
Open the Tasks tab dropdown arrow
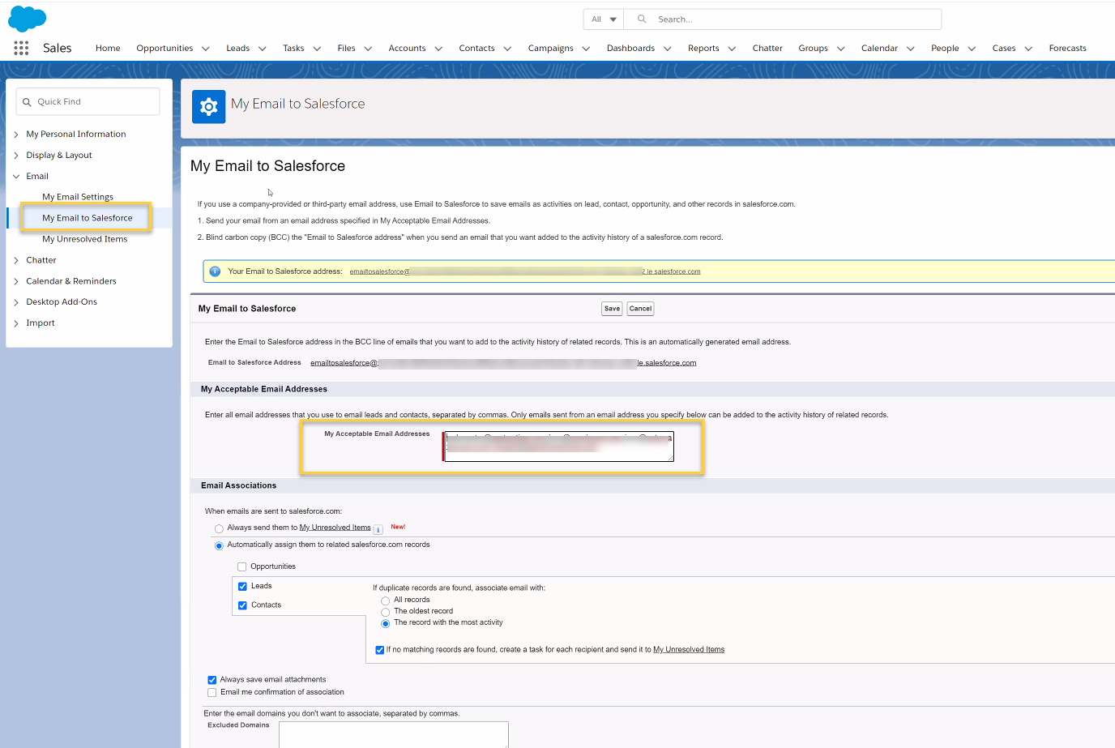click(x=317, y=49)
